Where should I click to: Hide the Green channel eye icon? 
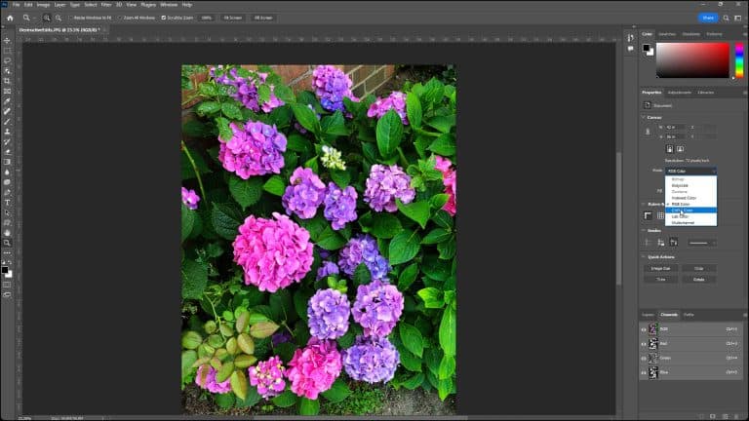pos(644,358)
